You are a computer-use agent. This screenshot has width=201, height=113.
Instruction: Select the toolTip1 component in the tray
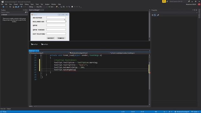click(35, 44)
